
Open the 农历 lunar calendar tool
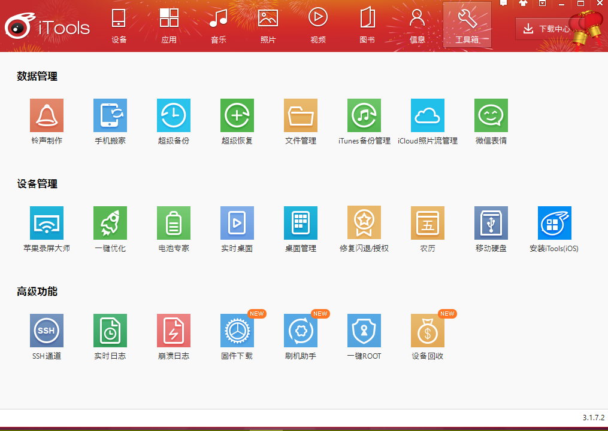pos(428,223)
